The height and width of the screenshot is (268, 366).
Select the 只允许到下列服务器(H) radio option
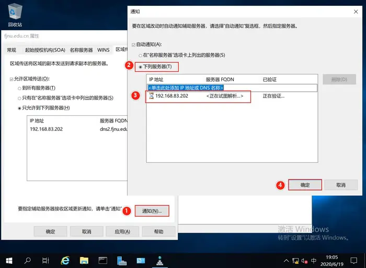[x=19, y=108]
